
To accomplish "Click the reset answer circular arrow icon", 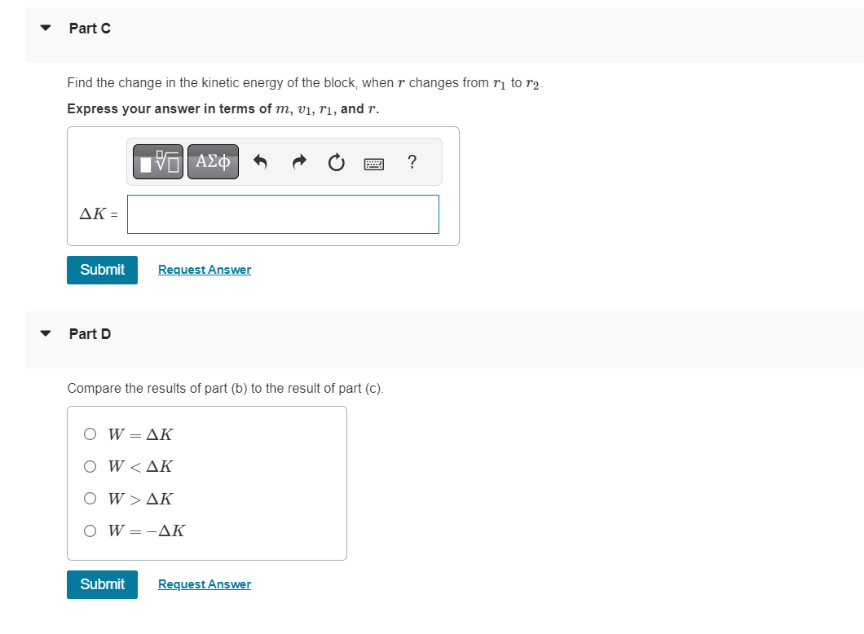I will [336, 161].
